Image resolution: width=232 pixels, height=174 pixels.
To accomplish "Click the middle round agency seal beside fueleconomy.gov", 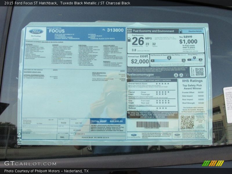I will (x=181, y=75).
